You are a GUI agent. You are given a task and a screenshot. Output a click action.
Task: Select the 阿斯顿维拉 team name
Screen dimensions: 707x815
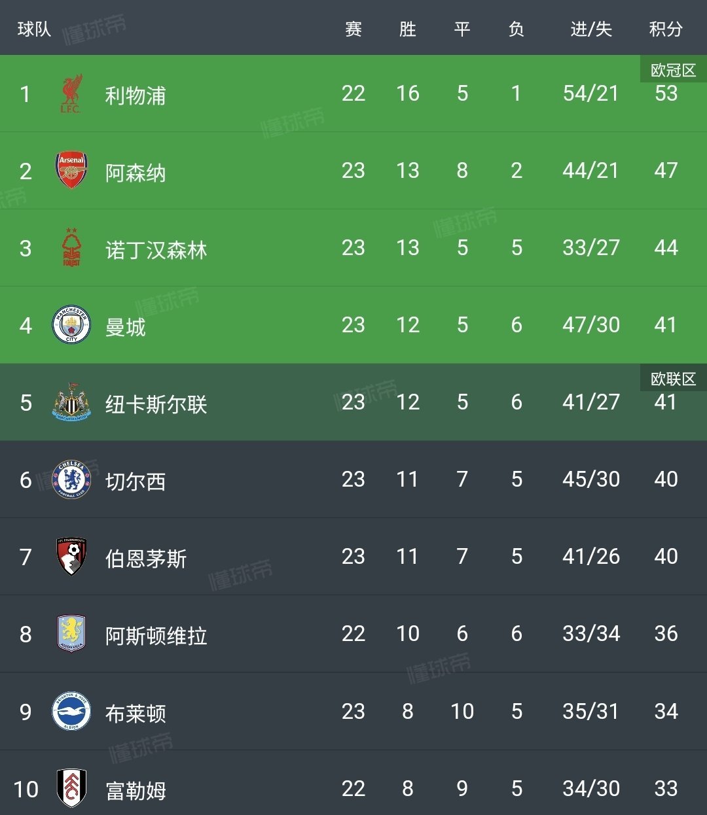[x=156, y=636]
